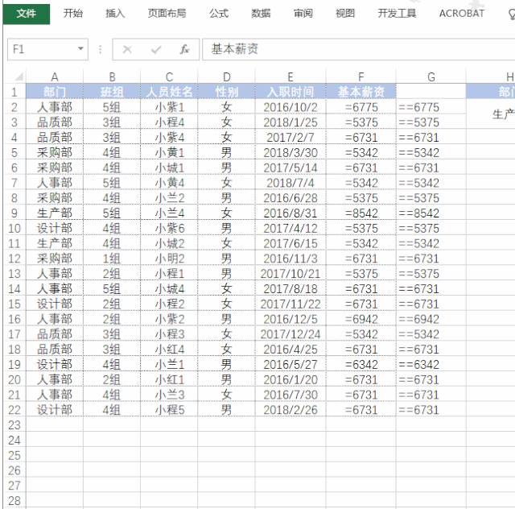515x509 pixels.
Task: Open the 公式 ribbon tab
Action: coord(219,14)
